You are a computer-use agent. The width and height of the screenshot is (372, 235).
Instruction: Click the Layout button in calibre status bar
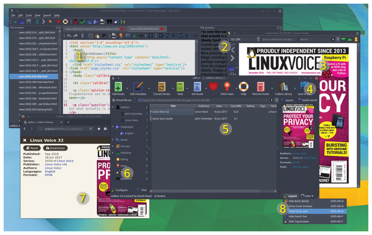click(x=290, y=196)
